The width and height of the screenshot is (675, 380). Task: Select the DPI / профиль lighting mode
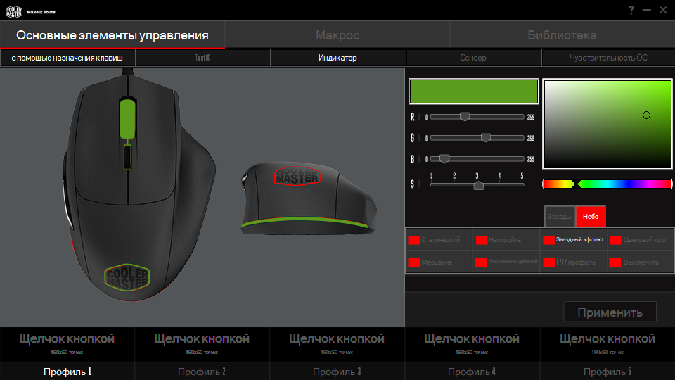pyautogui.click(x=574, y=262)
